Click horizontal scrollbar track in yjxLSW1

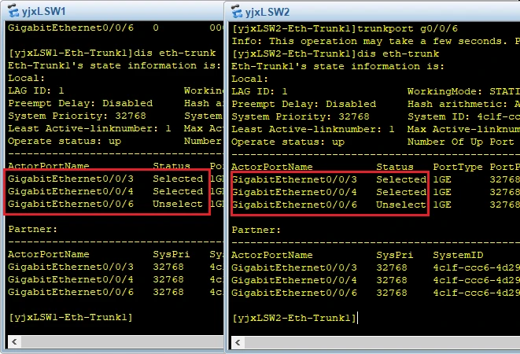(x=110, y=341)
